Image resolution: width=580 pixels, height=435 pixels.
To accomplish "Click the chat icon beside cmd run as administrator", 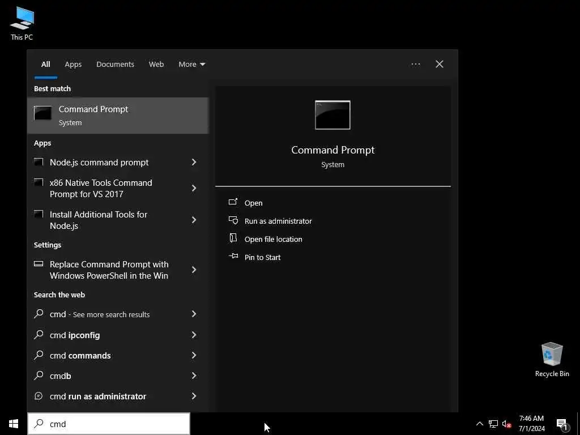I will 39,396.
